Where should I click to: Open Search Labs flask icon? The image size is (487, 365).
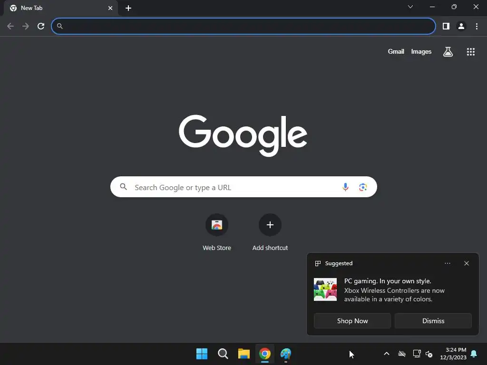coord(448,51)
